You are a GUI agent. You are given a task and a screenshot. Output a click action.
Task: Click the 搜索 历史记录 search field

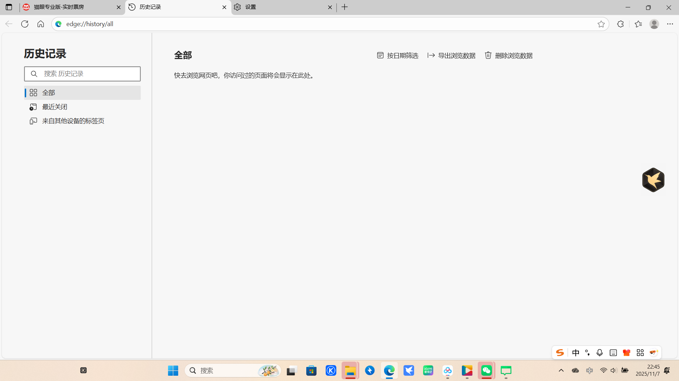tap(82, 74)
